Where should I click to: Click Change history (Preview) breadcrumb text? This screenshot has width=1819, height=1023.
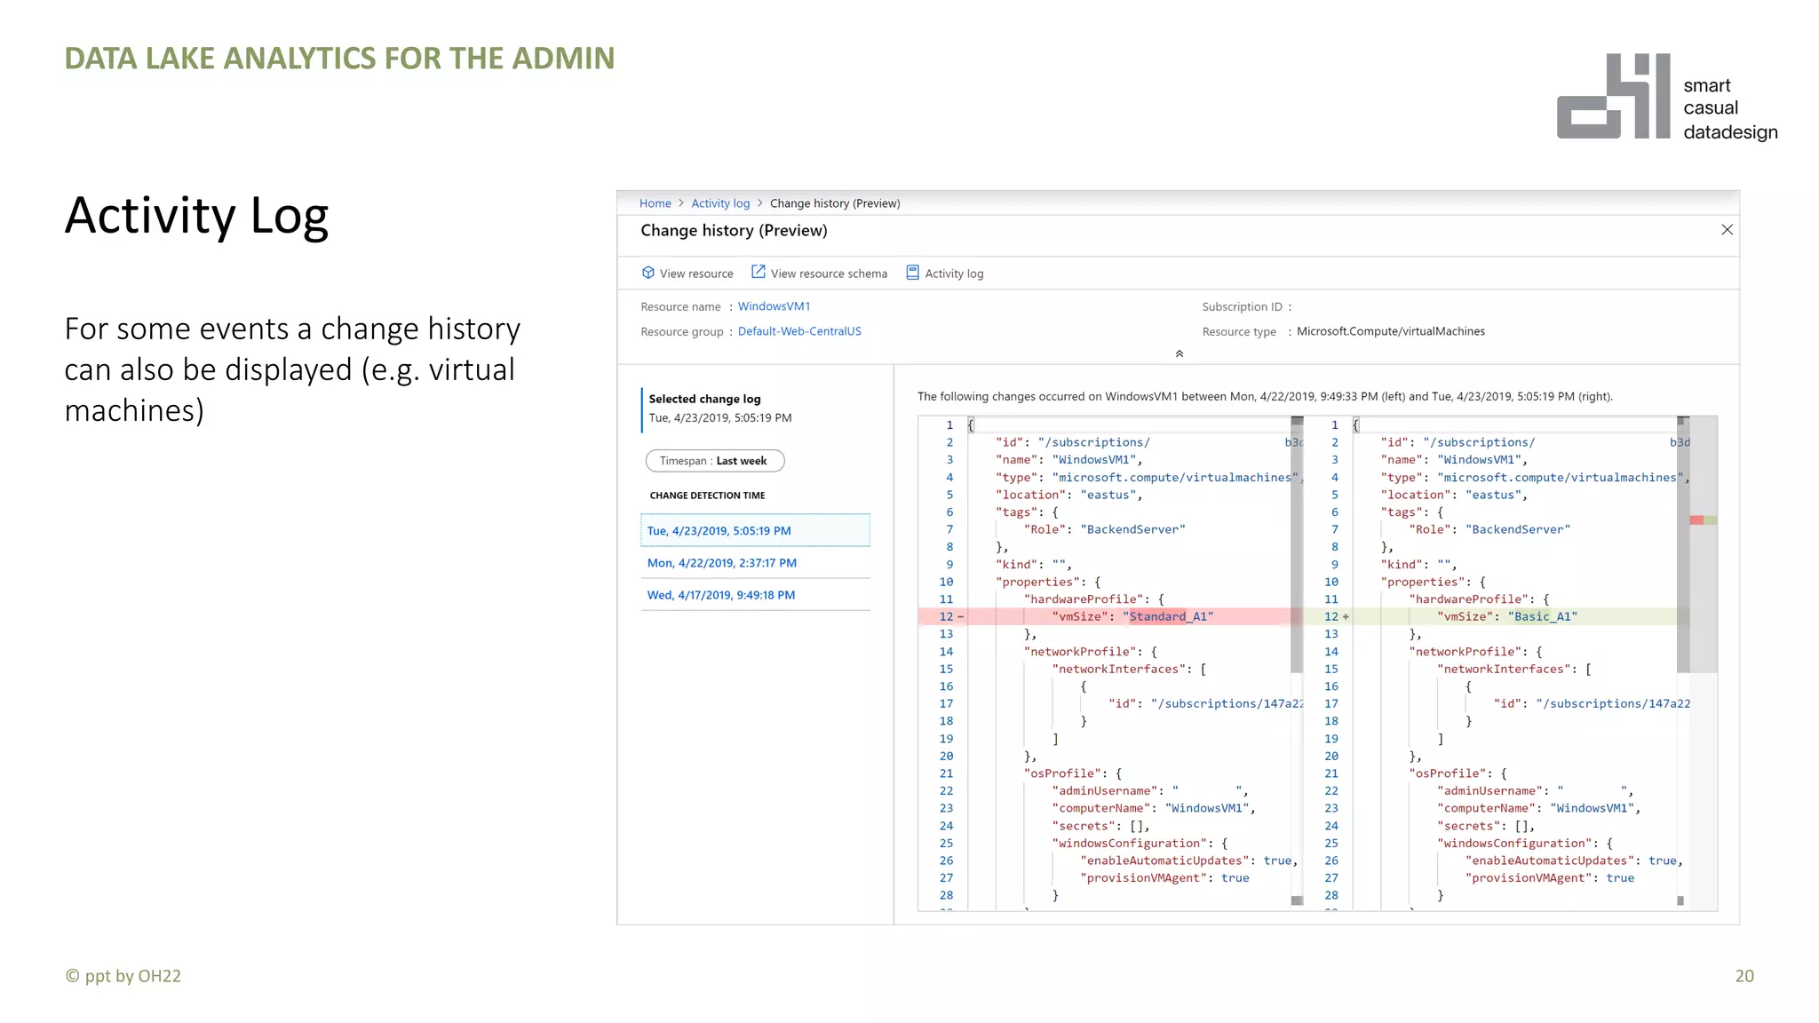[835, 203]
